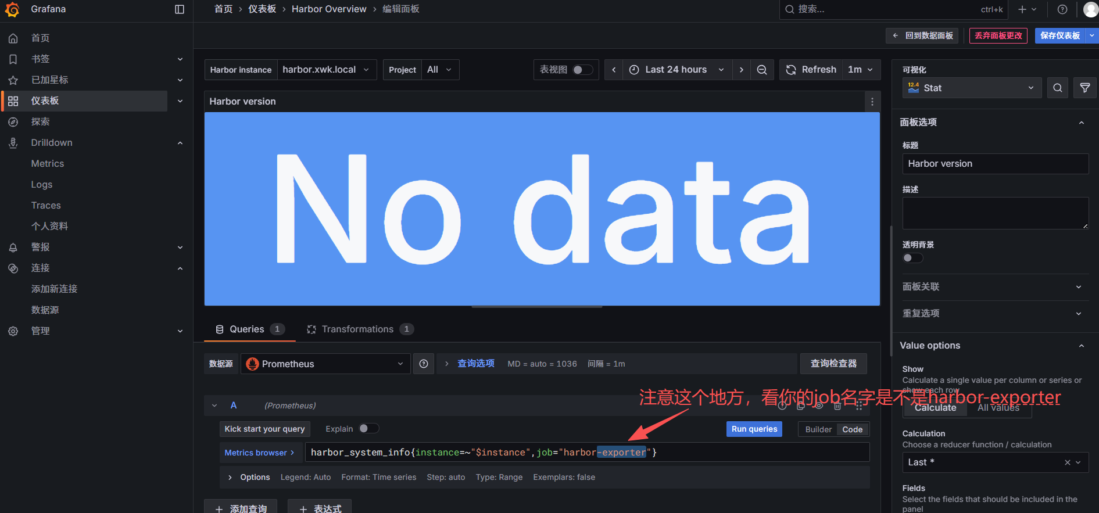This screenshot has width=1099, height=513.
Task: Open the 1m refresh interval dropdown
Action: point(861,70)
